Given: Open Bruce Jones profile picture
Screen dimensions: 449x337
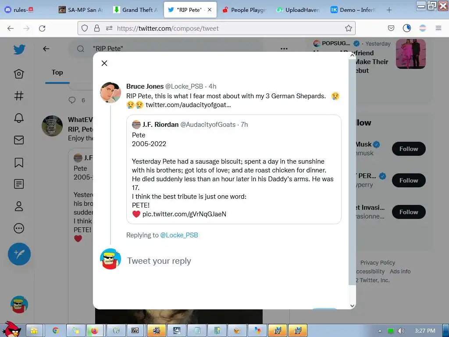Looking at the screenshot, I should tap(110, 93).
